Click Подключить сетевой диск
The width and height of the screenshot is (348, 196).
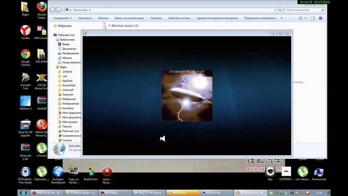(x=260, y=18)
